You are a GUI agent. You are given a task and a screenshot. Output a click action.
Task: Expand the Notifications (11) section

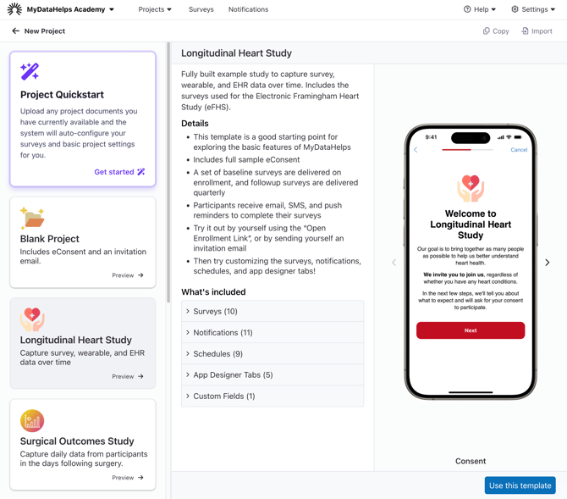click(x=272, y=332)
